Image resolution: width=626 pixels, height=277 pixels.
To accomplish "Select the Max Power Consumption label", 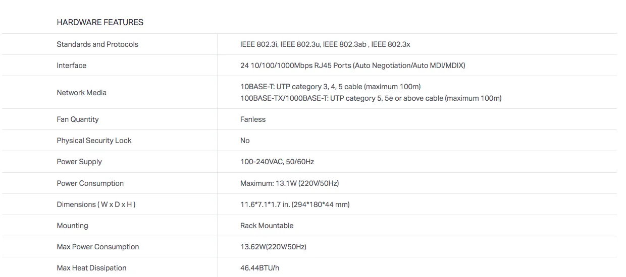I will [98, 247].
